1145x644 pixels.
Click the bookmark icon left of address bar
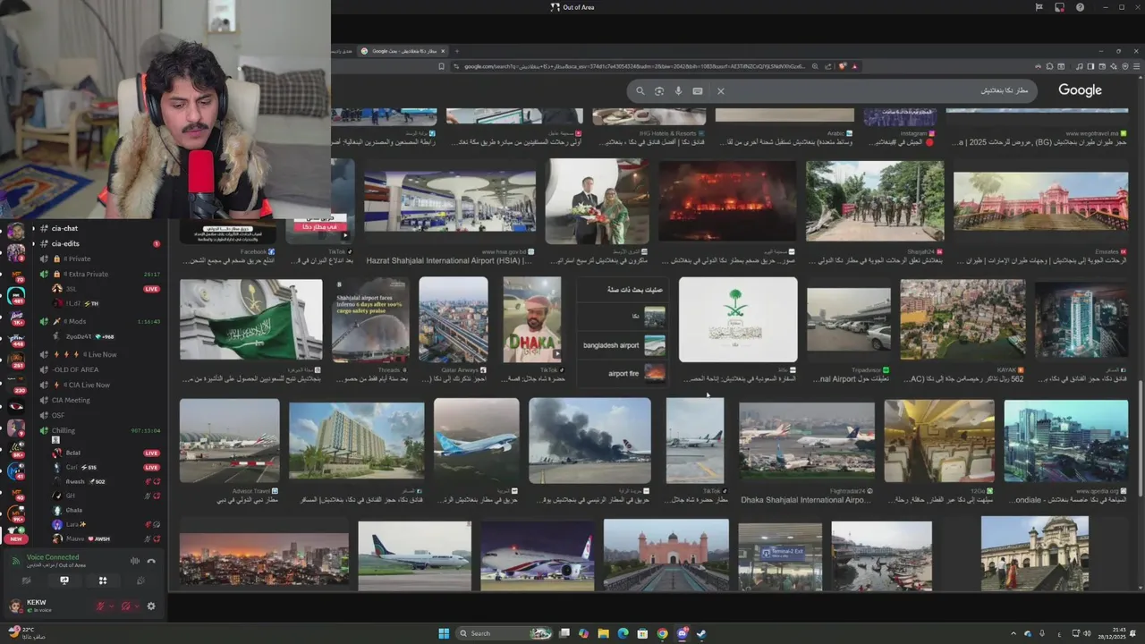click(x=441, y=66)
